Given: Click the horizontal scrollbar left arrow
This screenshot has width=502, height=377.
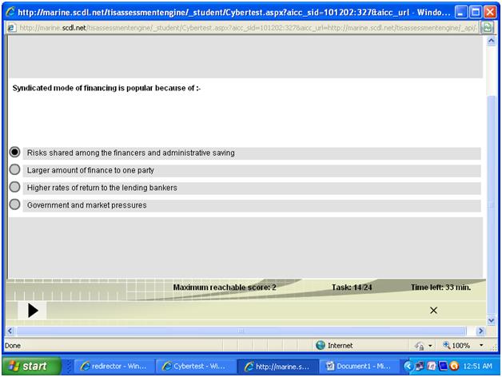Looking at the screenshot, I should coord(10,331).
